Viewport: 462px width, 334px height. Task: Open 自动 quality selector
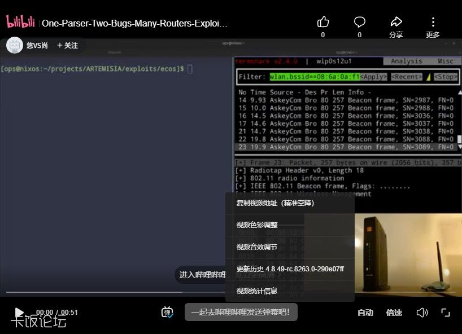365,313
